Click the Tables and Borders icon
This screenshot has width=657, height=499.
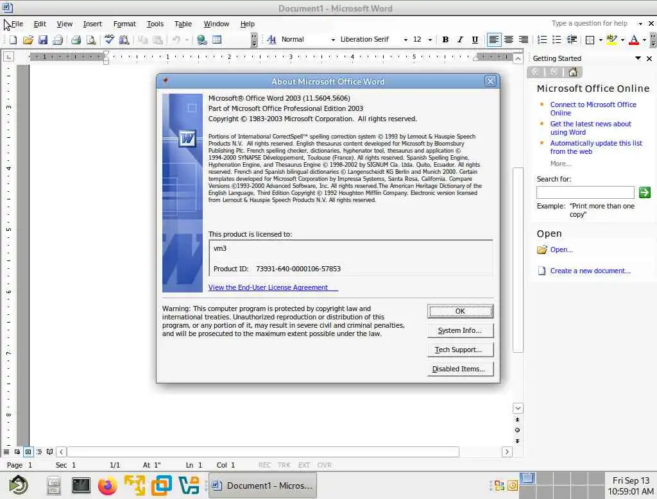tap(217, 40)
